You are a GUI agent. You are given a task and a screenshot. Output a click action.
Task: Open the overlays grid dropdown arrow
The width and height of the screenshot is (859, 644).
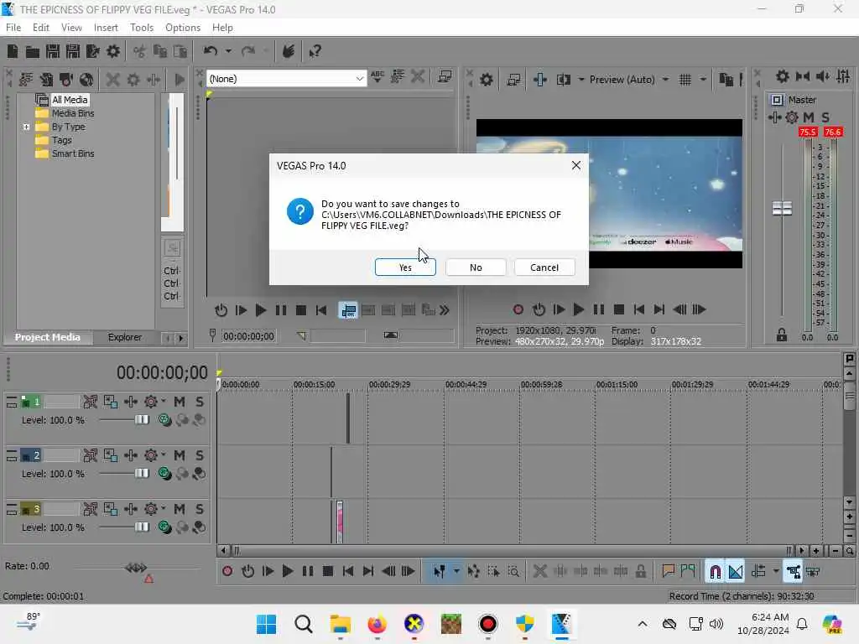pos(703,80)
